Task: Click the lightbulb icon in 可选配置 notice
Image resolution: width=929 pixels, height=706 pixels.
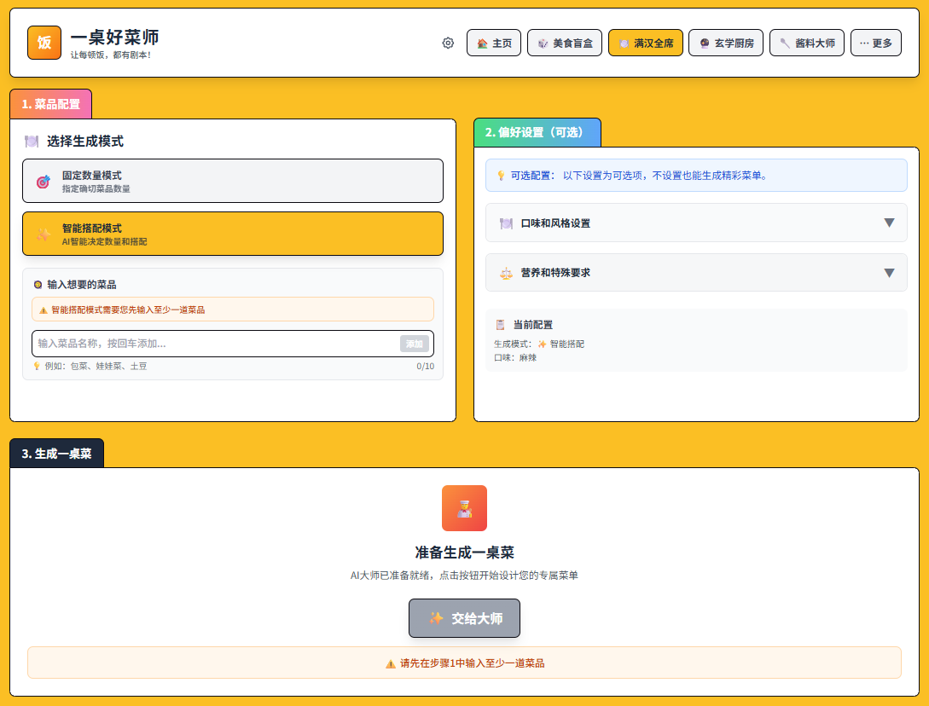Action: coord(501,176)
